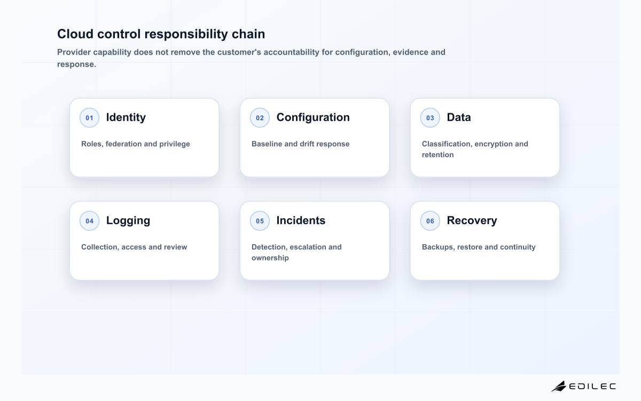This screenshot has height=401, width=641.
Task: Click the 'Classification, encryption and retention' text
Action: [x=475, y=149]
